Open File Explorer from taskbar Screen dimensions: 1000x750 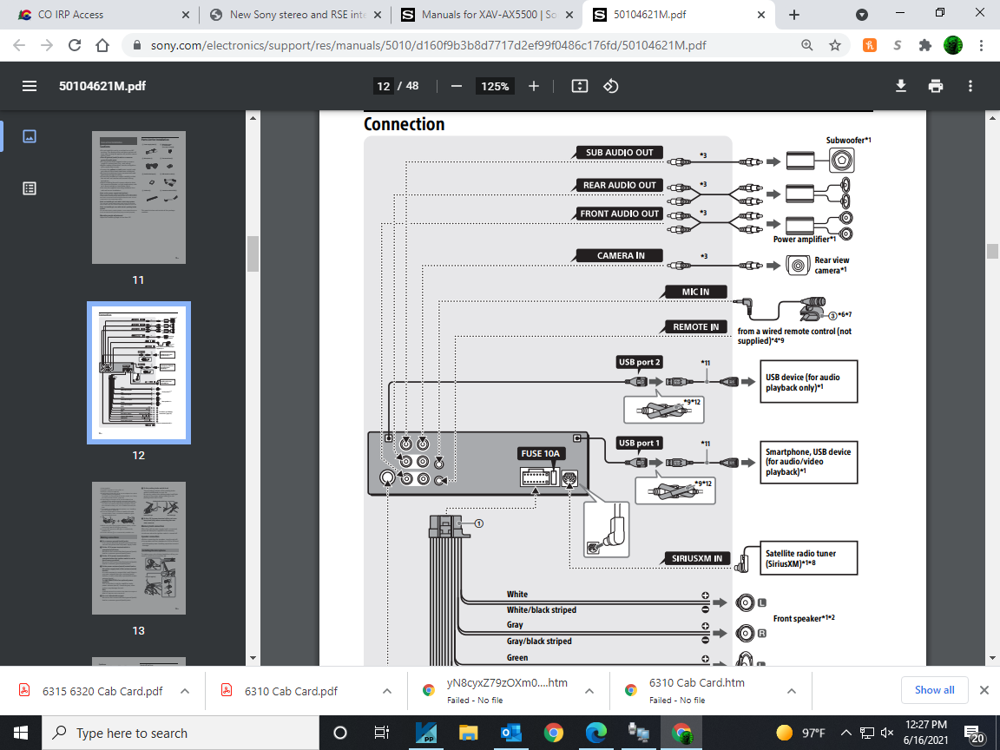468,732
